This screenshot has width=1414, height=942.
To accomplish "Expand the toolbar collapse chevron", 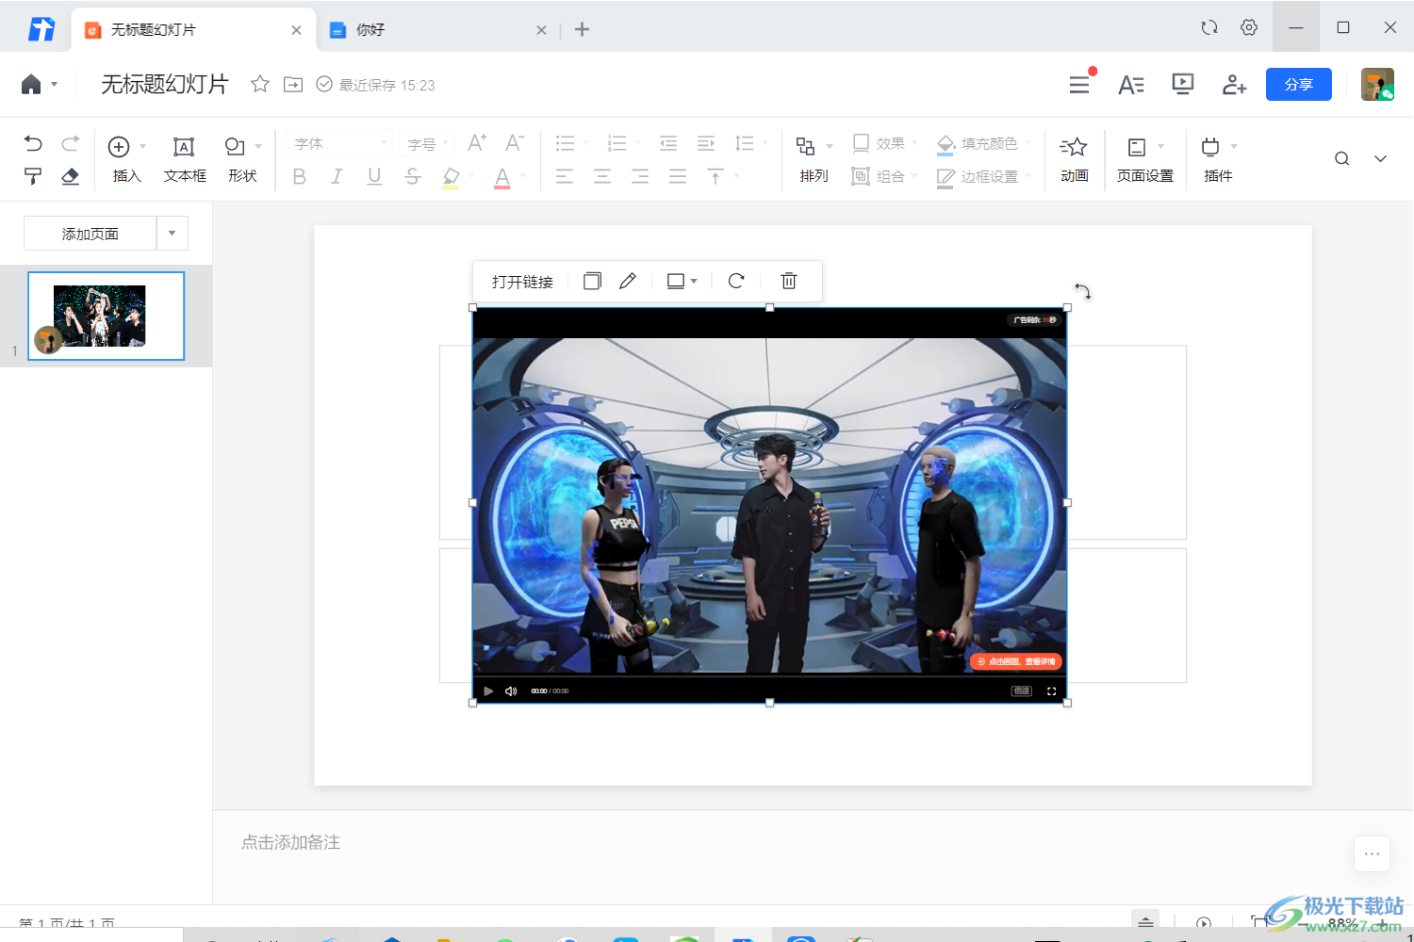I will (x=1380, y=158).
